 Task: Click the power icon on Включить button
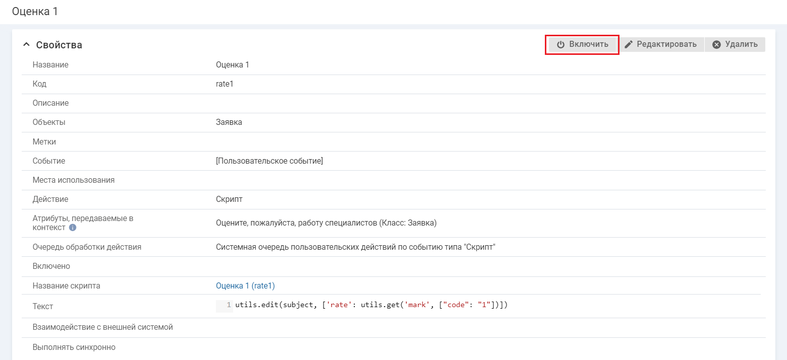point(560,45)
